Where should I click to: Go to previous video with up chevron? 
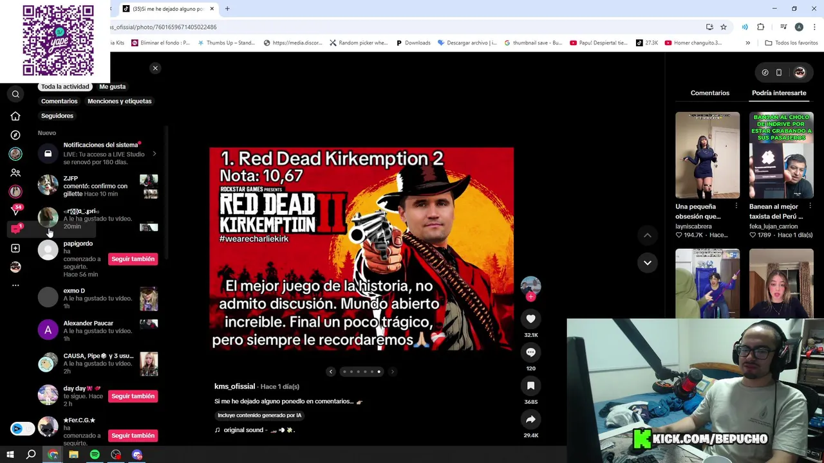click(x=648, y=235)
